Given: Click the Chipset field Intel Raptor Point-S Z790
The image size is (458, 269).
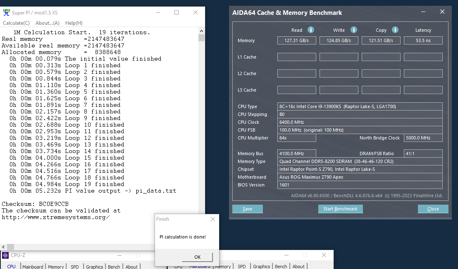Looking at the screenshot, I should [360, 169].
